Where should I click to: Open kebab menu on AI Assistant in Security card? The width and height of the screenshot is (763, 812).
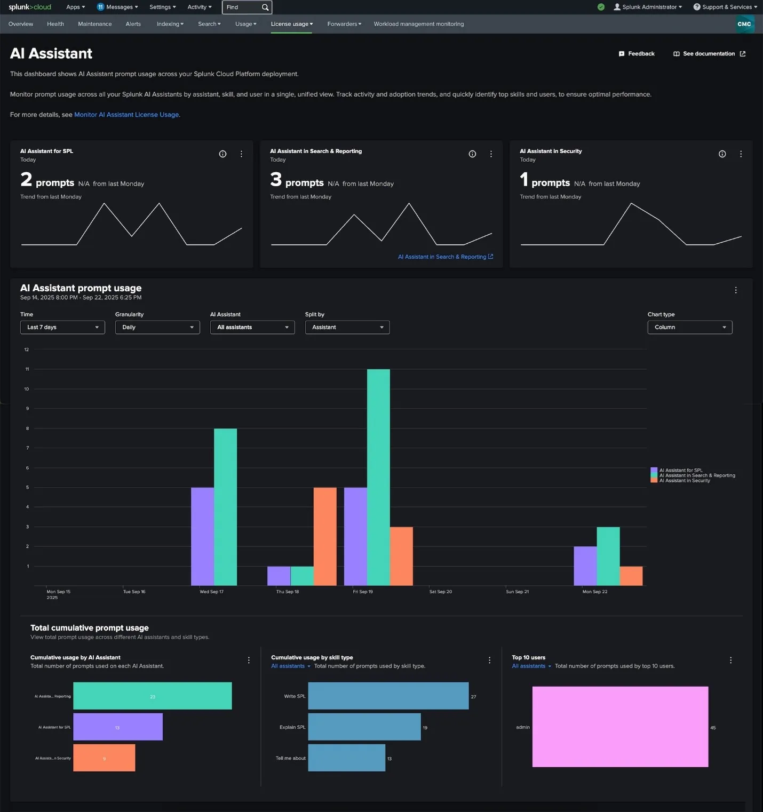(741, 154)
